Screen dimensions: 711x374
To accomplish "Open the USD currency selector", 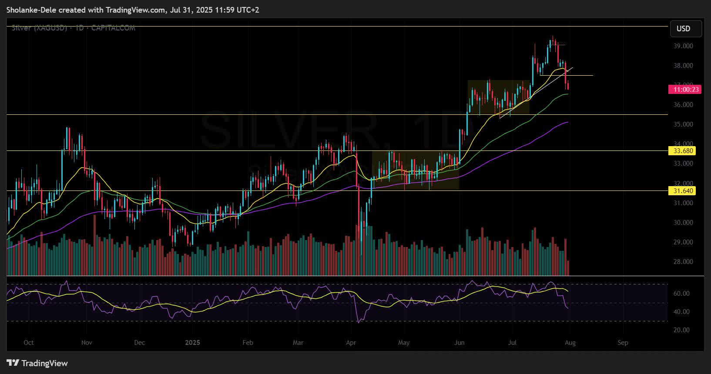I will pos(685,29).
